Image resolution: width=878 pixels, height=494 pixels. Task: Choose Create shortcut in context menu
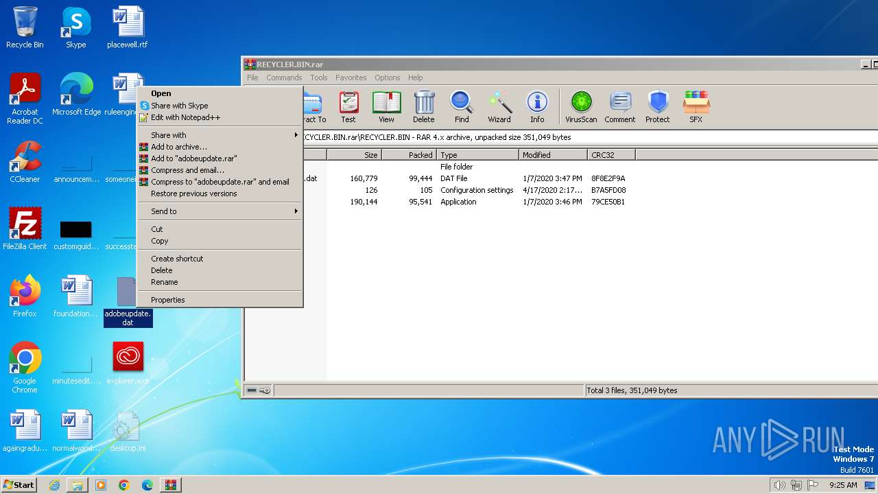[219, 259]
